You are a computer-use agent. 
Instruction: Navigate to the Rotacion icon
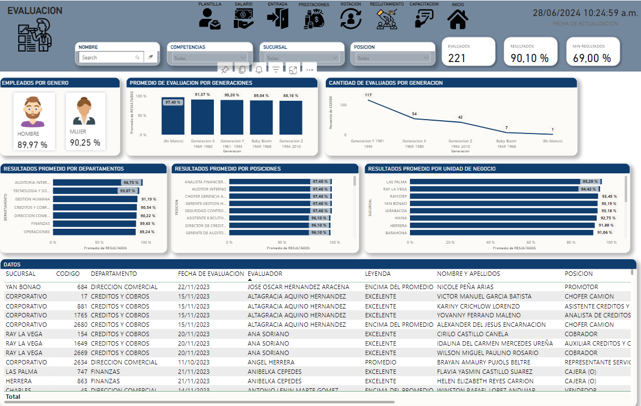(x=350, y=18)
